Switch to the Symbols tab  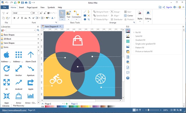51,7
